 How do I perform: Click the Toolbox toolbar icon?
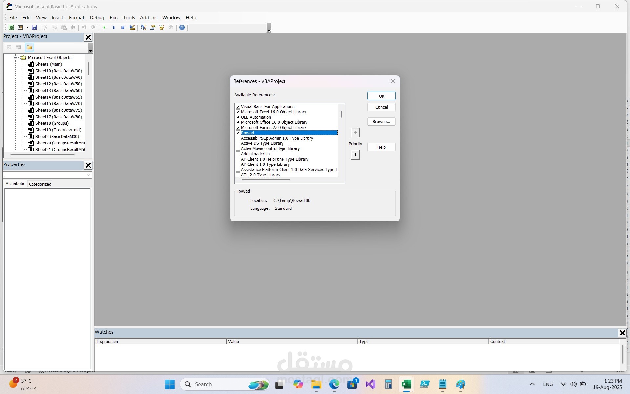pyautogui.click(x=171, y=27)
